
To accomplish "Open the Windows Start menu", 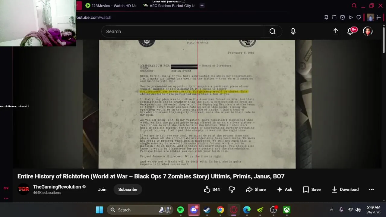I will [100, 210].
